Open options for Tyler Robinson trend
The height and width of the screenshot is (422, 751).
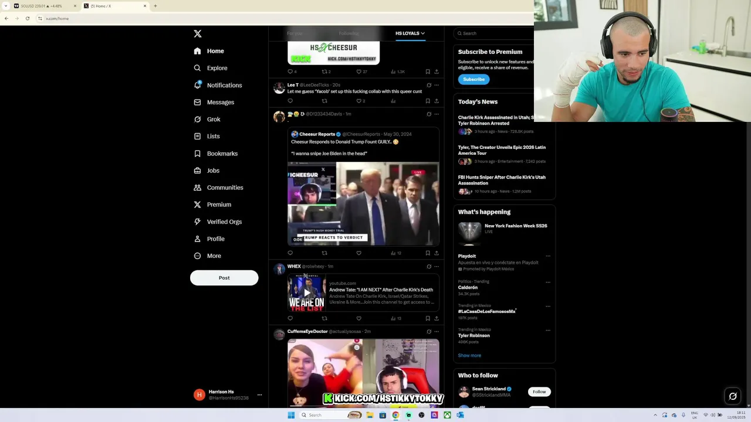pos(548,330)
